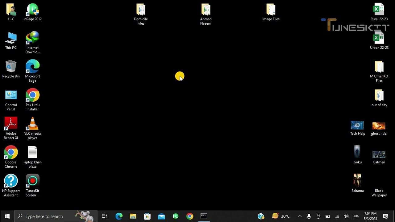Select the Batman image file
This screenshot has height=222, width=395.
point(379,157)
